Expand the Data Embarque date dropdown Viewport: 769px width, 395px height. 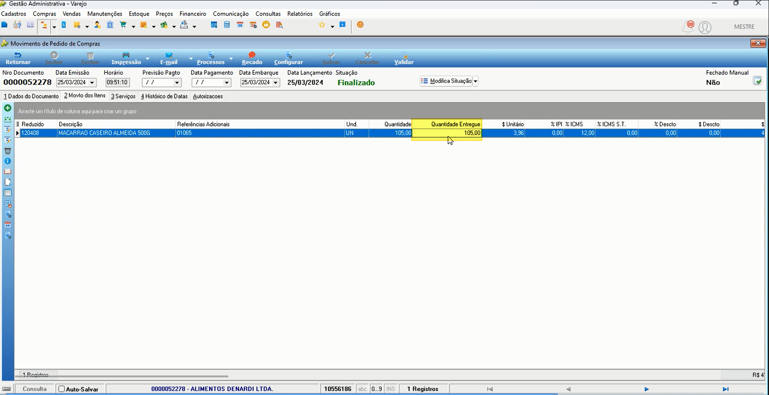tap(276, 83)
